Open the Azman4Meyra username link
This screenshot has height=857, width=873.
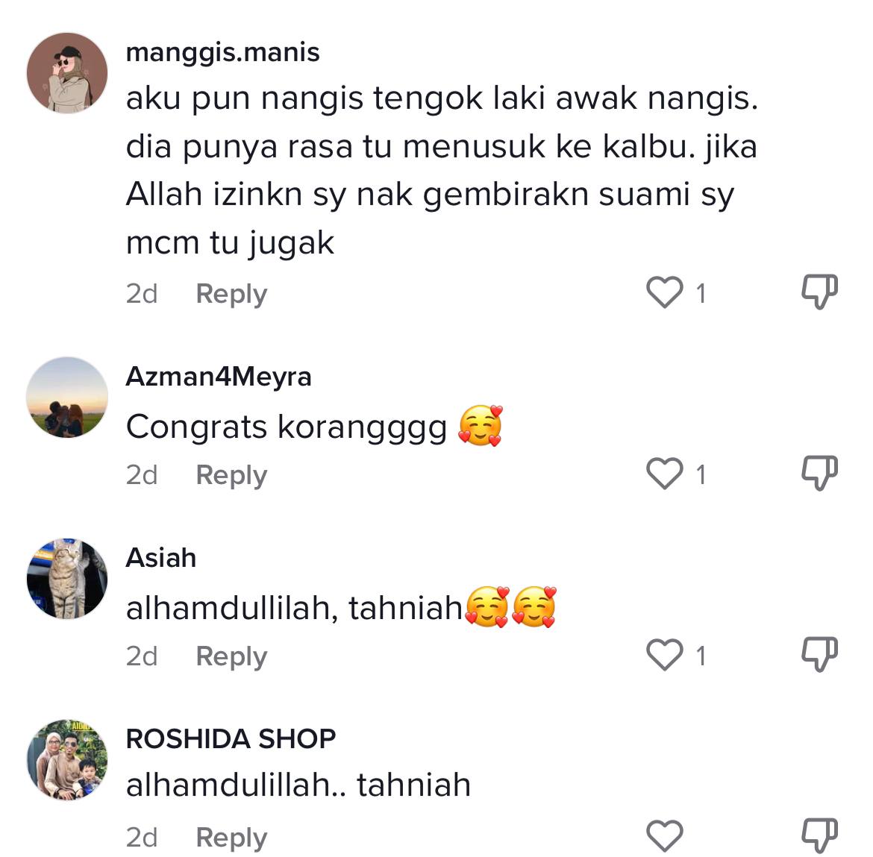tap(219, 377)
